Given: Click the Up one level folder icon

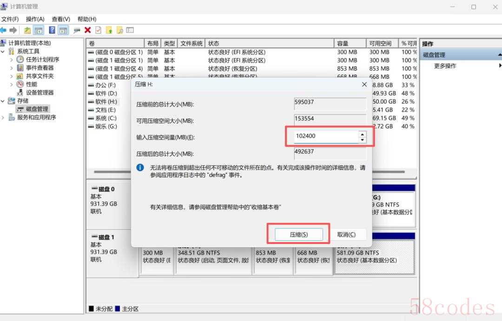Looking at the screenshot, I should tap(27, 30).
